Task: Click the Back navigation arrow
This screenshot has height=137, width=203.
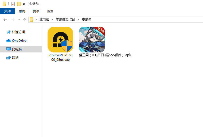Action: (5, 20)
